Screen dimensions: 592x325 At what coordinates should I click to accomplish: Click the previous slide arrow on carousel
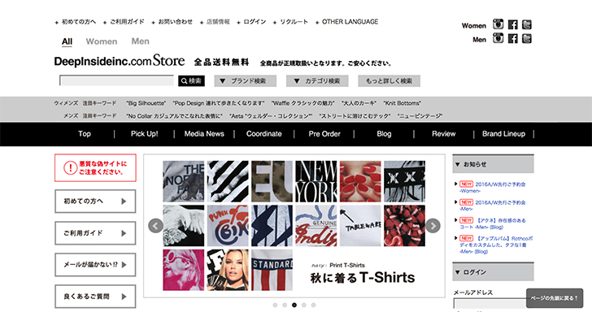[x=155, y=226]
